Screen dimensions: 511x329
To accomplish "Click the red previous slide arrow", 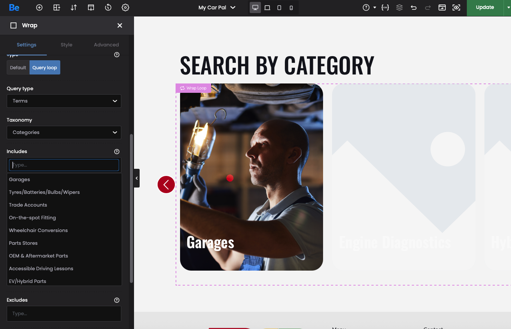I will pos(166,185).
